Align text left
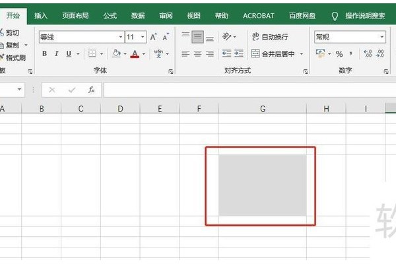This screenshot has height=264, width=396. (x=185, y=53)
